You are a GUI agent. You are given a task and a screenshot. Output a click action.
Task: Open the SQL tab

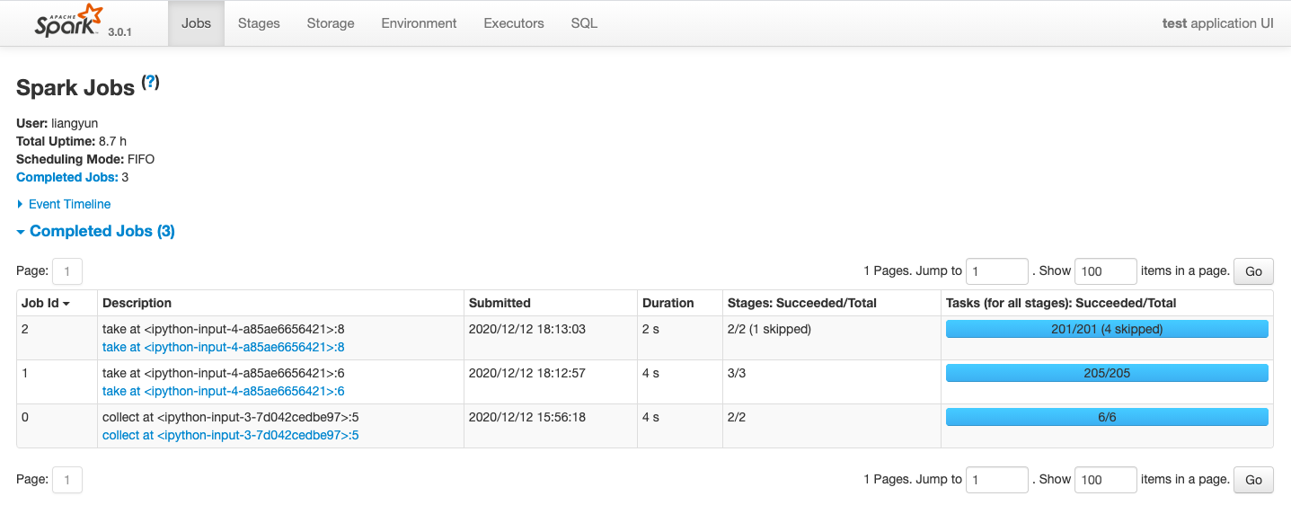[584, 23]
